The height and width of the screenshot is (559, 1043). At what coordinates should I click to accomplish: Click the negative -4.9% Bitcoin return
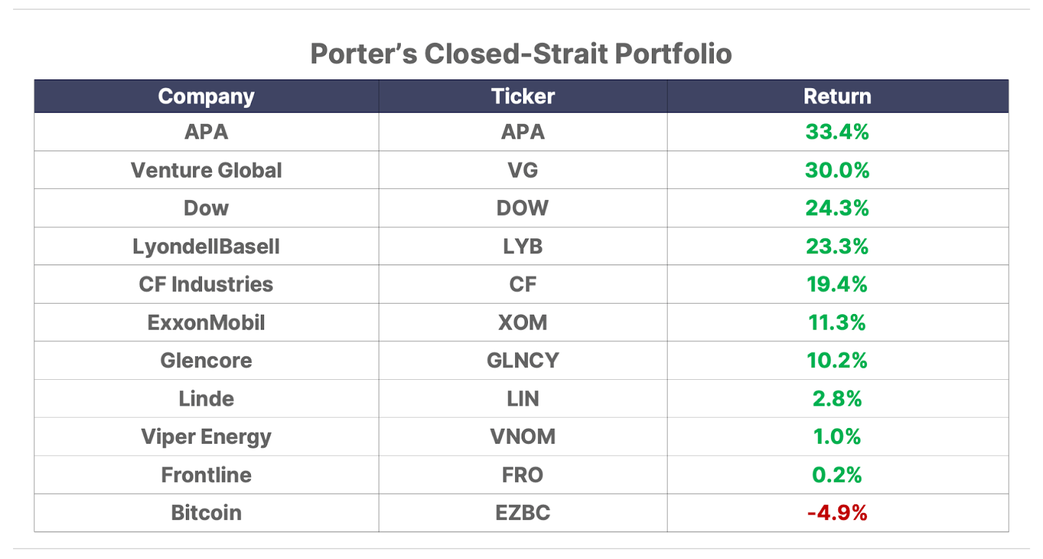(x=837, y=513)
